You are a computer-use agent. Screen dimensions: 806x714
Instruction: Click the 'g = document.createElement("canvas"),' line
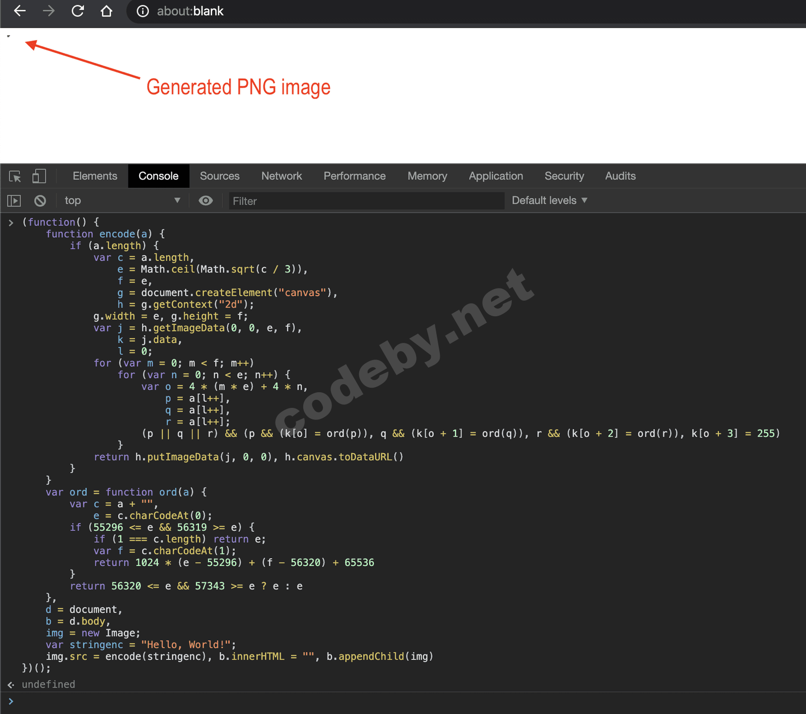pos(227,293)
